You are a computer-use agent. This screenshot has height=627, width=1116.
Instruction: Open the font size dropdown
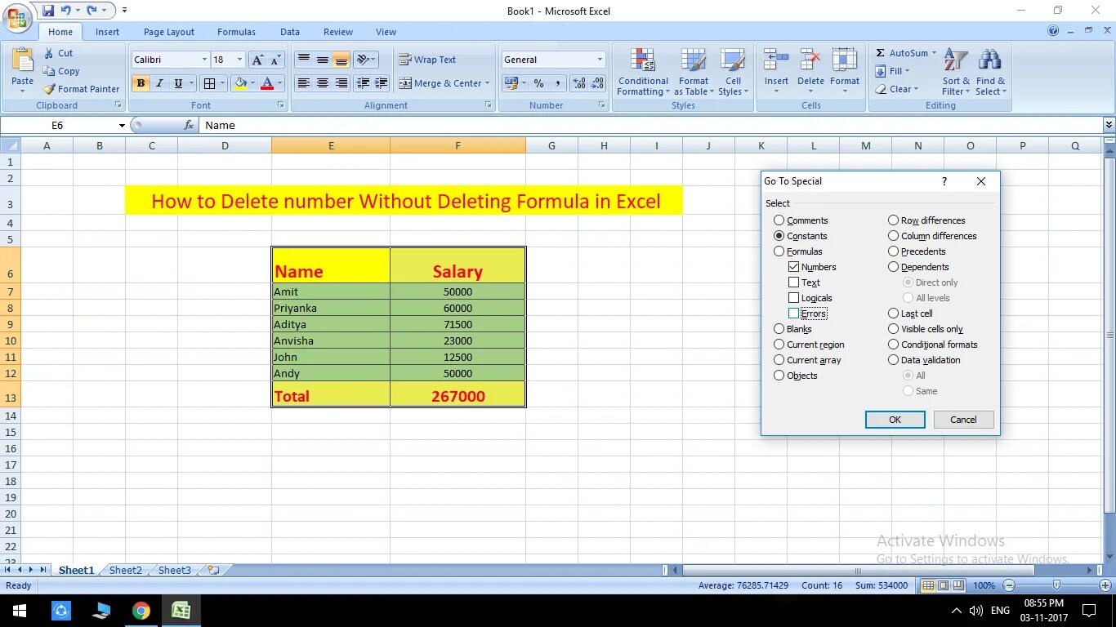239,60
